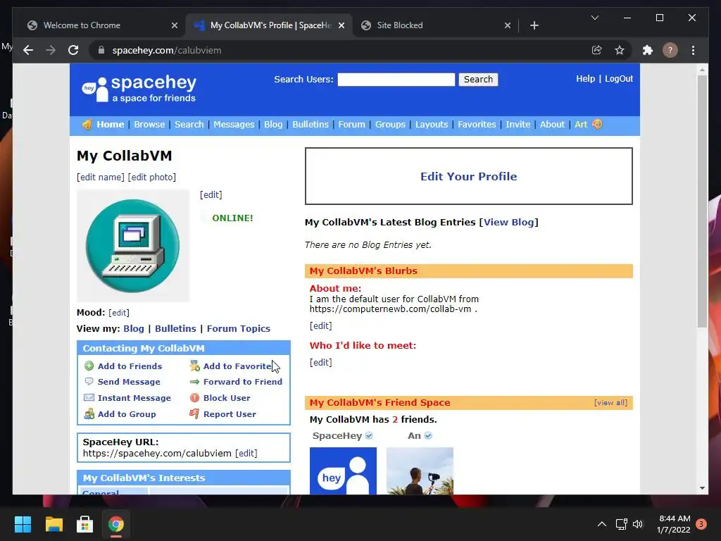721x541 pixels.
Task: Click edit photo link
Action: pos(152,177)
